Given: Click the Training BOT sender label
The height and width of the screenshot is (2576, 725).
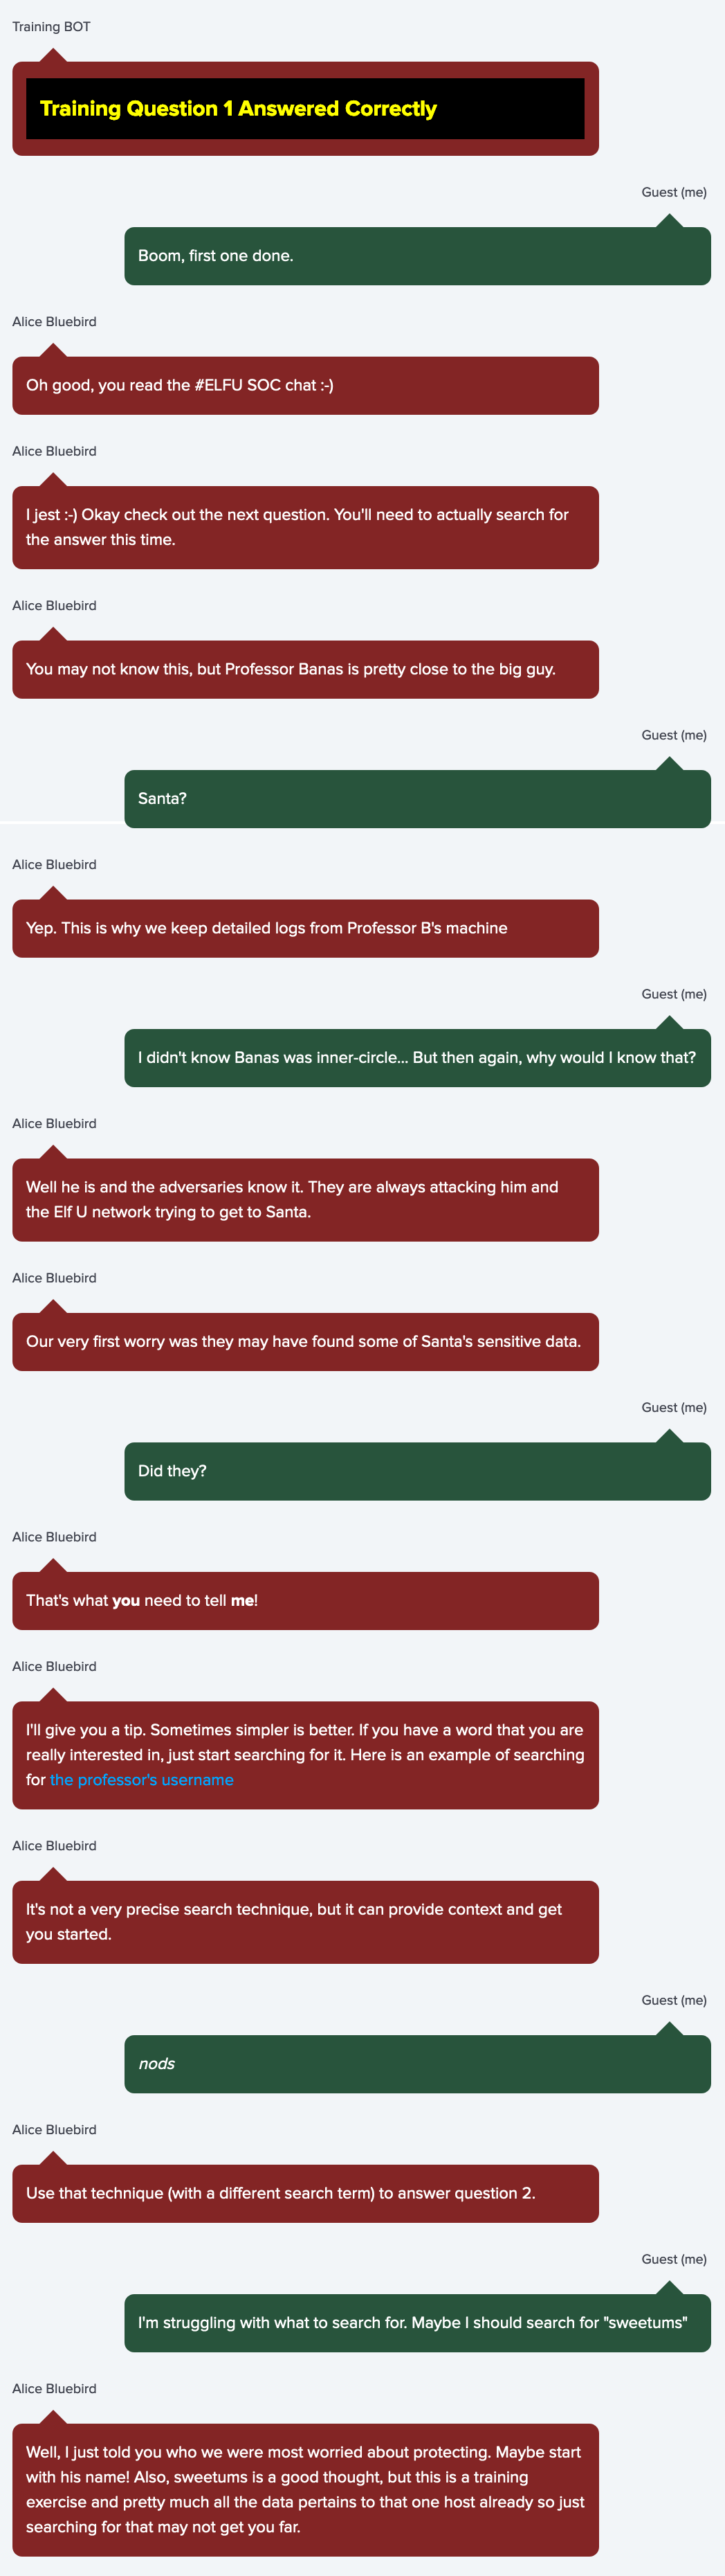Looking at the screenshot, I should pyautogui.click(x=51, y=27).
